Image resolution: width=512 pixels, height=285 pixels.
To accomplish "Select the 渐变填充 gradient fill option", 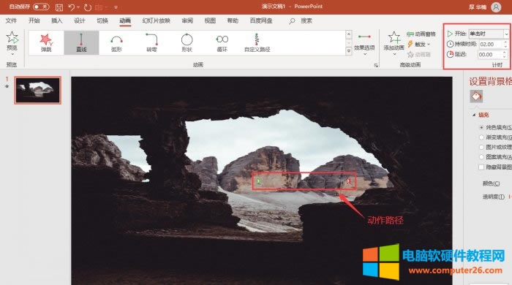I will coord(481,137).
